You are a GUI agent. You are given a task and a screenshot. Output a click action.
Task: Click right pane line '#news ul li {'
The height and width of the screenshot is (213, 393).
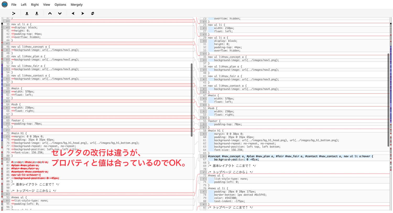(x=218, y=188)
